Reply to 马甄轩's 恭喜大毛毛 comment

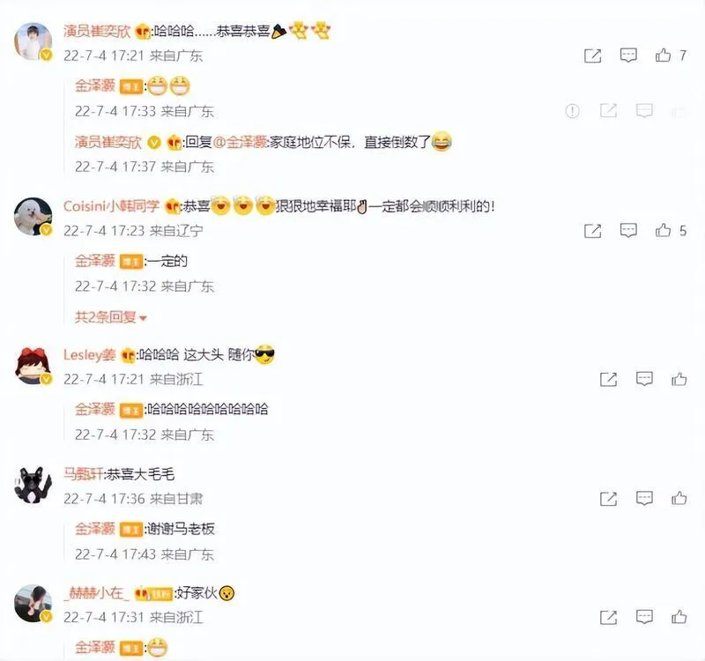[x=644, y=498]
